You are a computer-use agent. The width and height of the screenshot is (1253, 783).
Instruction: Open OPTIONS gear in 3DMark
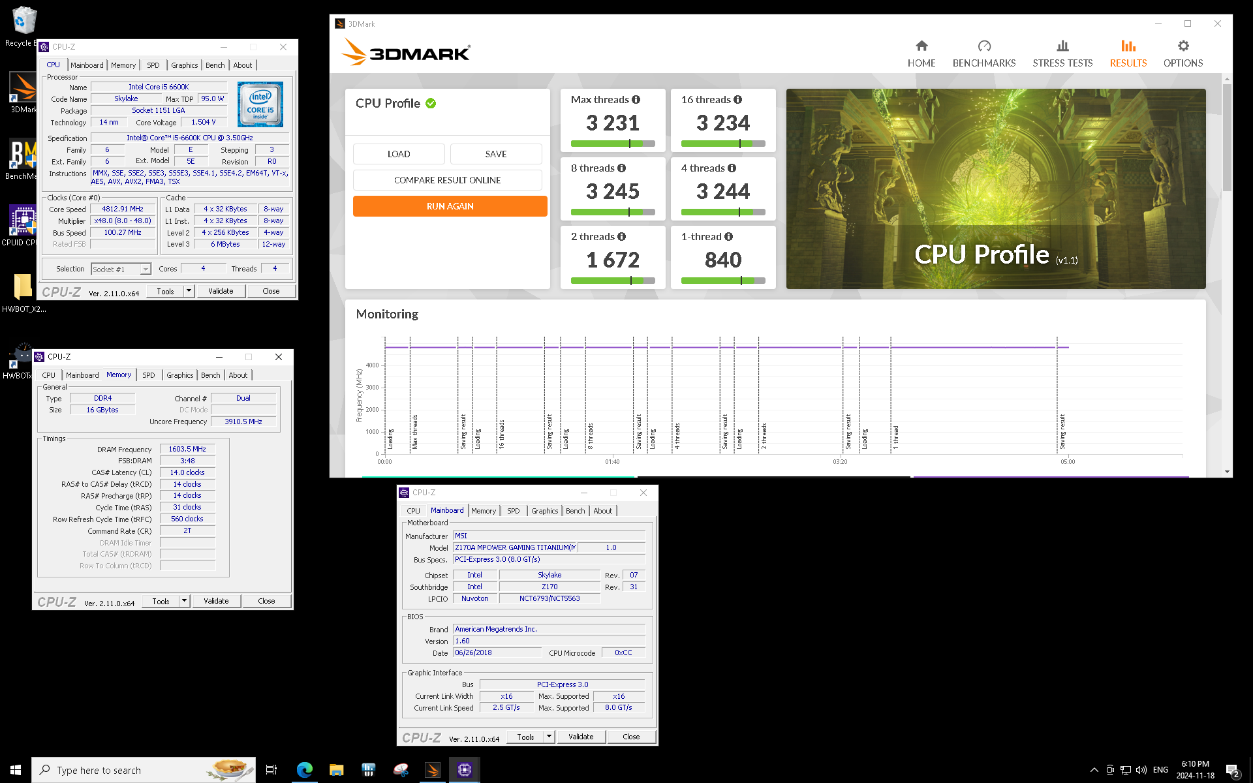tap(1183, 54)
